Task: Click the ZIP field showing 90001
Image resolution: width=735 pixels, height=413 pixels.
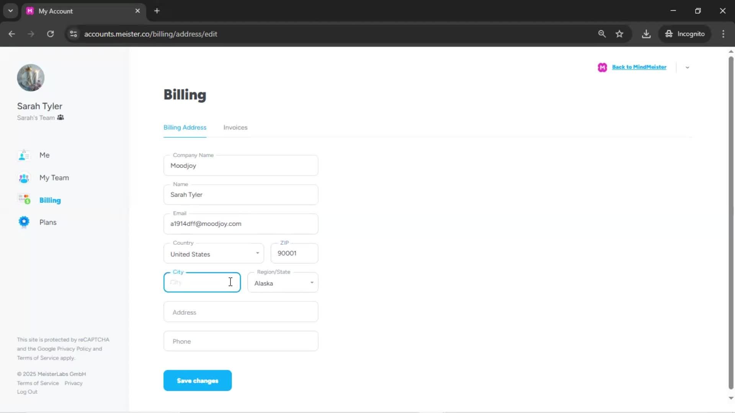Action: (x=294, y=253)
